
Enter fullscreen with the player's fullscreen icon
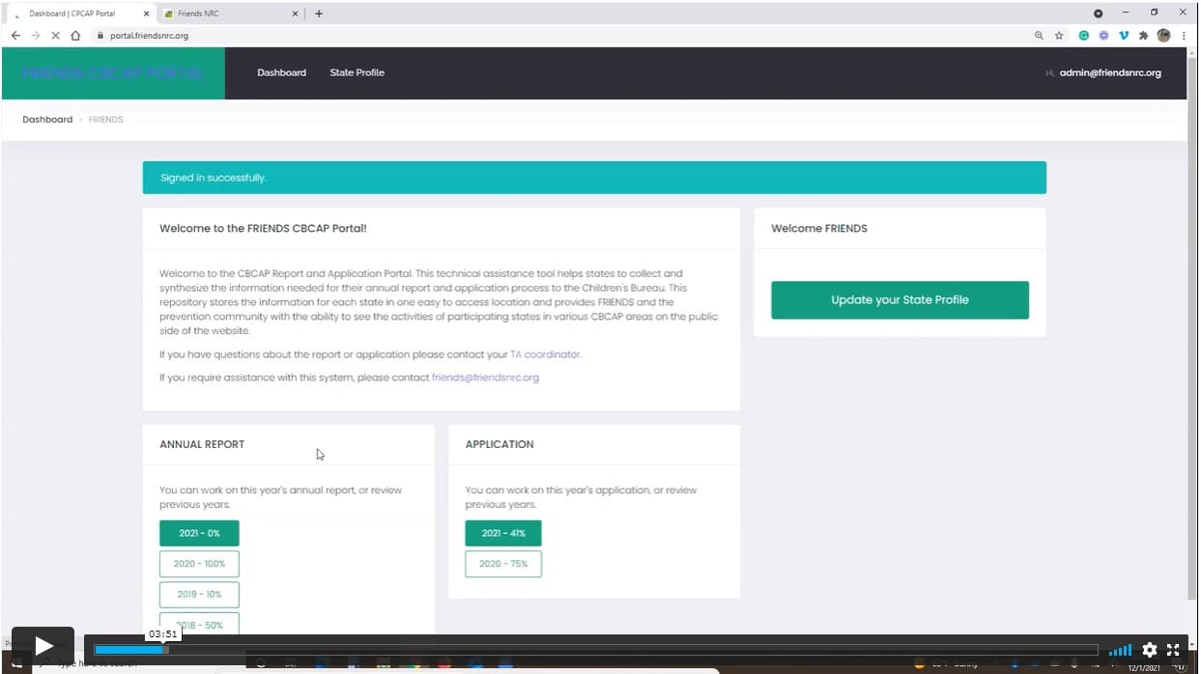[1173, 650]
